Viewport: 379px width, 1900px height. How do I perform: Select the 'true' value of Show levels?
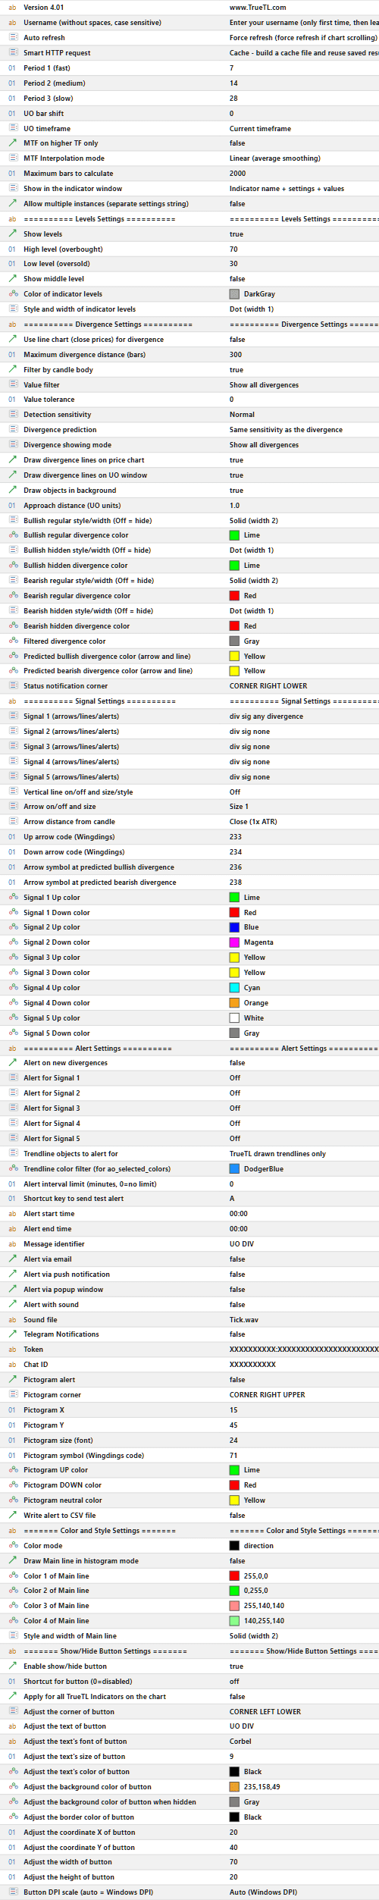pyautogui.click(x=236, y=234)
